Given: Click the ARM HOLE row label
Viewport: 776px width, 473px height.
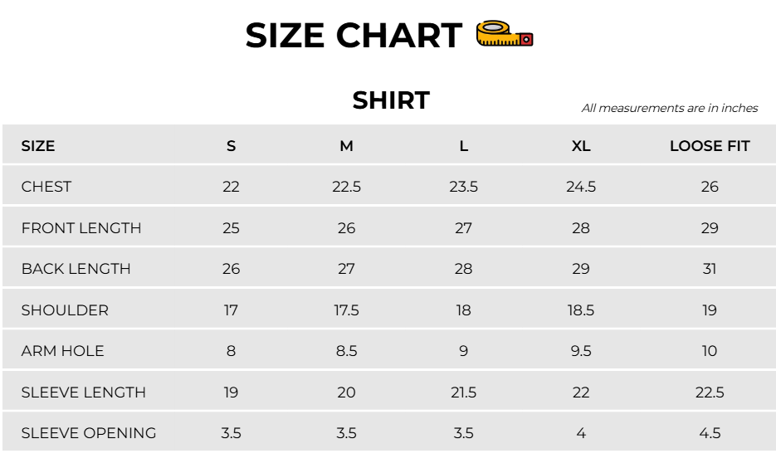Looking at the screenshot, I should click(63, 351).
